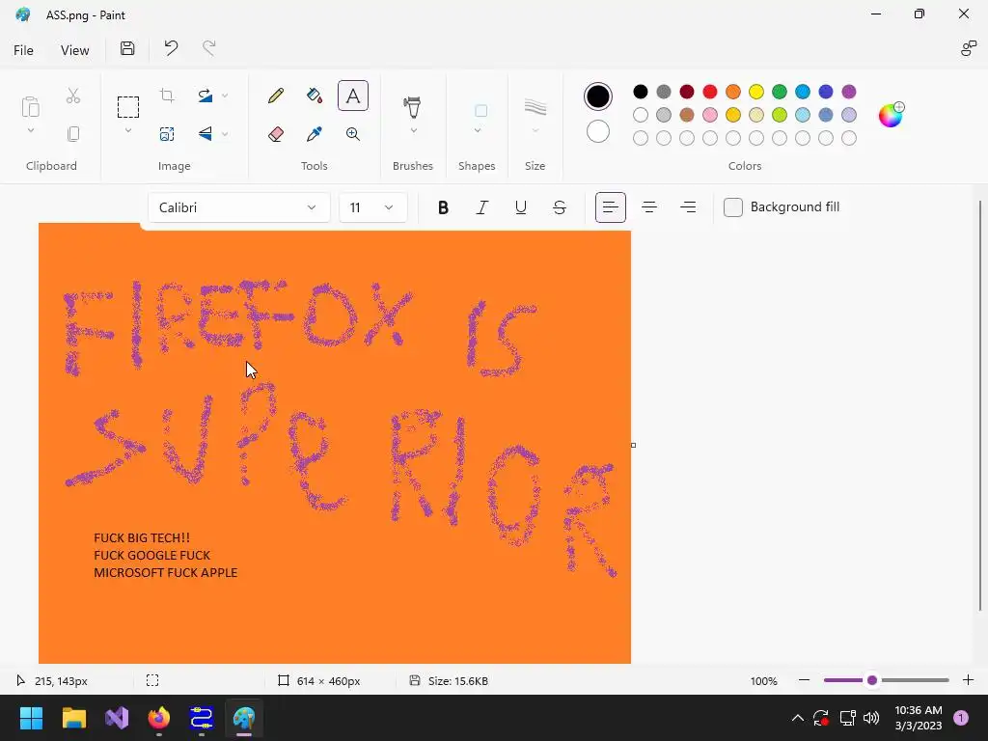This screenshot has height=741, width=988.
Task: Click the zoom slider handle
Action: (x=872, y=680)
